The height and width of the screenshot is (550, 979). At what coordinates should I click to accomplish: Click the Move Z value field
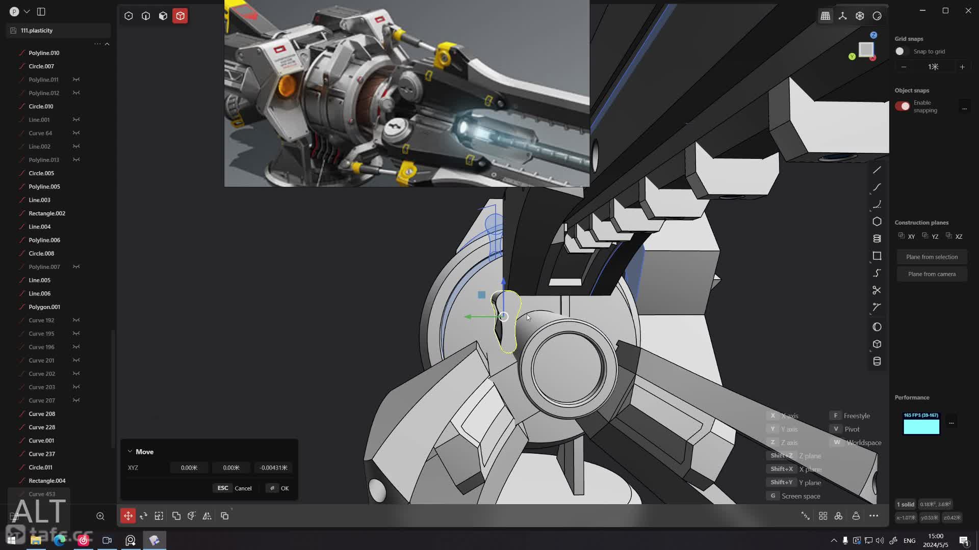[273, 468]
